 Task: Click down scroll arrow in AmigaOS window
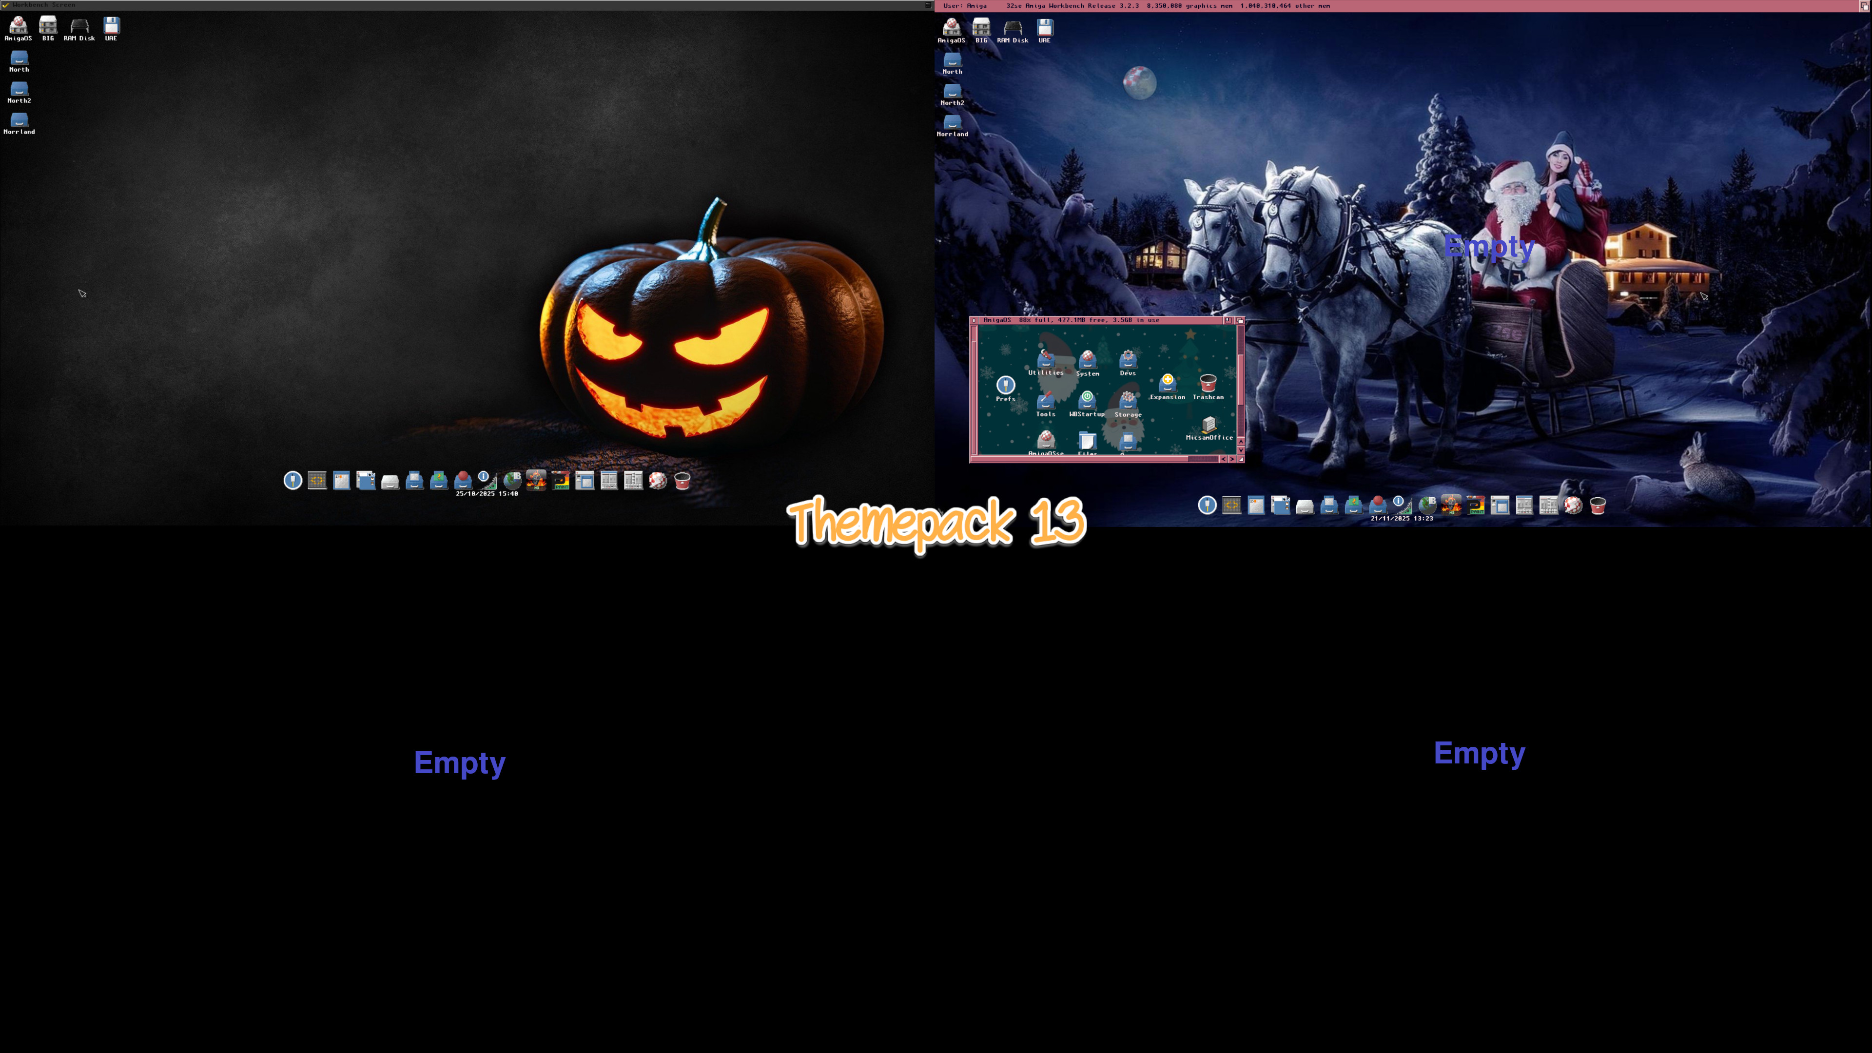tap(1241, 450)
